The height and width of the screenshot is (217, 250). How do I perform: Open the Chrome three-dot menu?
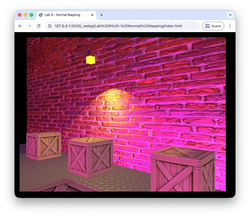pos(230,26)
